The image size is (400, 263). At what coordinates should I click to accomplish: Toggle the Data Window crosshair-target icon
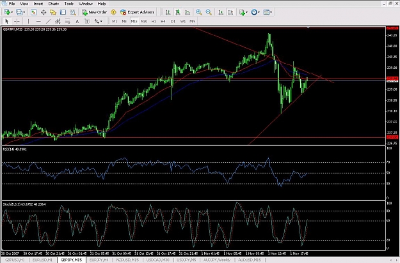coord(44,12)
